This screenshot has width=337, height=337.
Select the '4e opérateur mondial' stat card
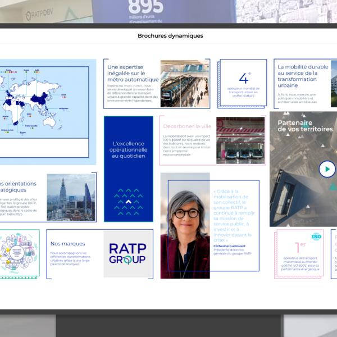[243, 83]
